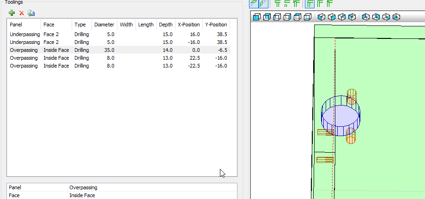Click the Y-Position column header

click(216, 25)
